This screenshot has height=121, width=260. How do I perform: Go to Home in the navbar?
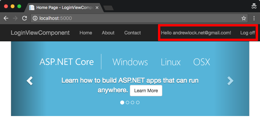(86, 33)
